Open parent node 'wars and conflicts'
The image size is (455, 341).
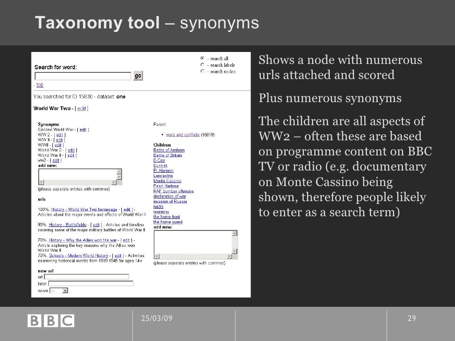click(183, 135)
